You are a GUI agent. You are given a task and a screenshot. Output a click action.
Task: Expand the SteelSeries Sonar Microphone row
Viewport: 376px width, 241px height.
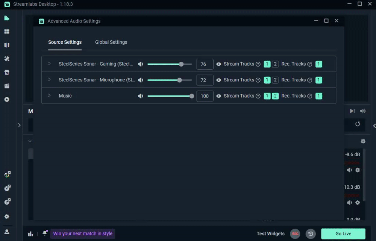pyautogui.click(x=49, y=79)
